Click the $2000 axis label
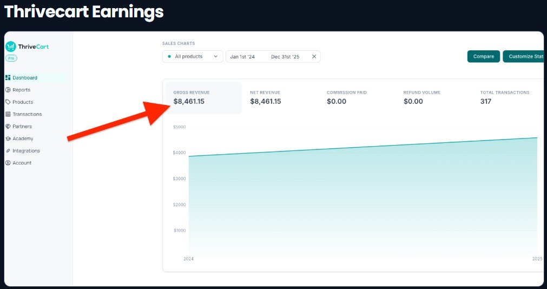 coord(179,205)
